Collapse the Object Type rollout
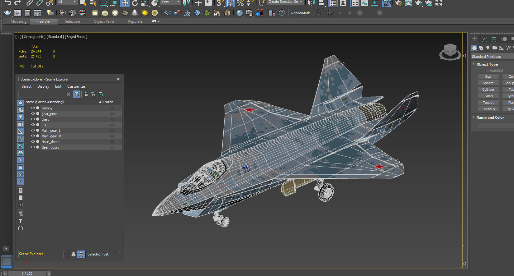 coord(474,64)
